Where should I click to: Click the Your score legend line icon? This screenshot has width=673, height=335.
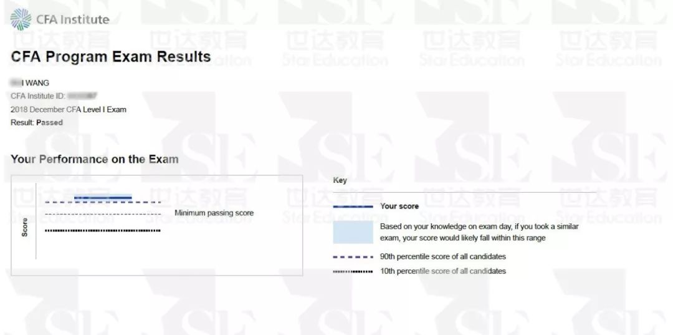353,206
